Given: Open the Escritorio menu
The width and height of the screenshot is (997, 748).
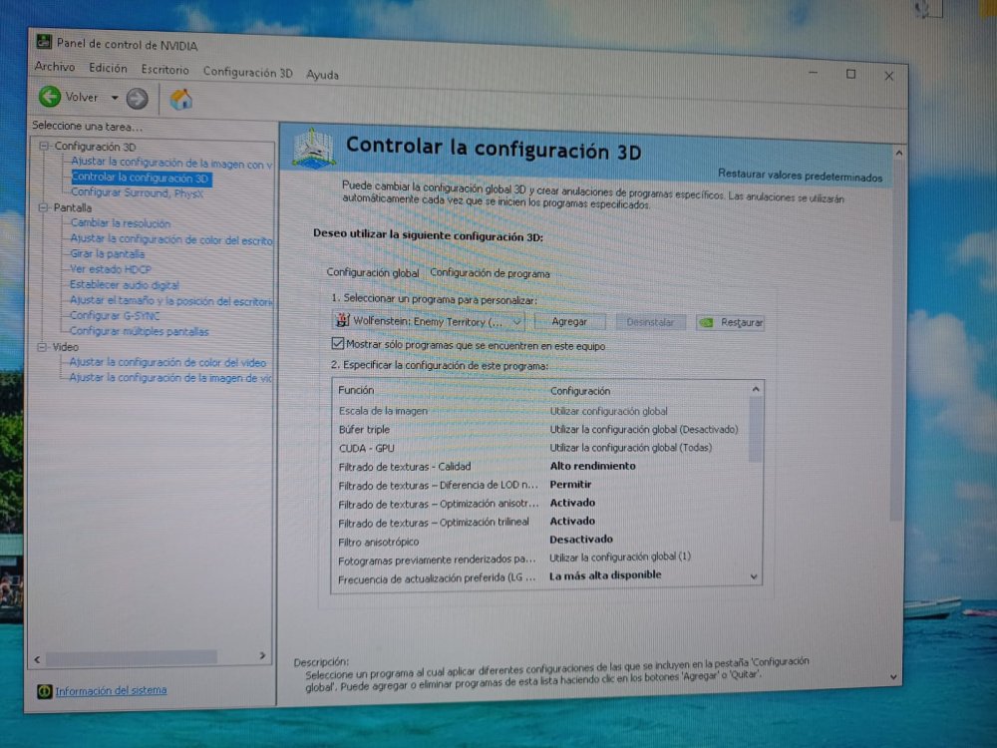Looking at the screenshot, I should (165, 70).
